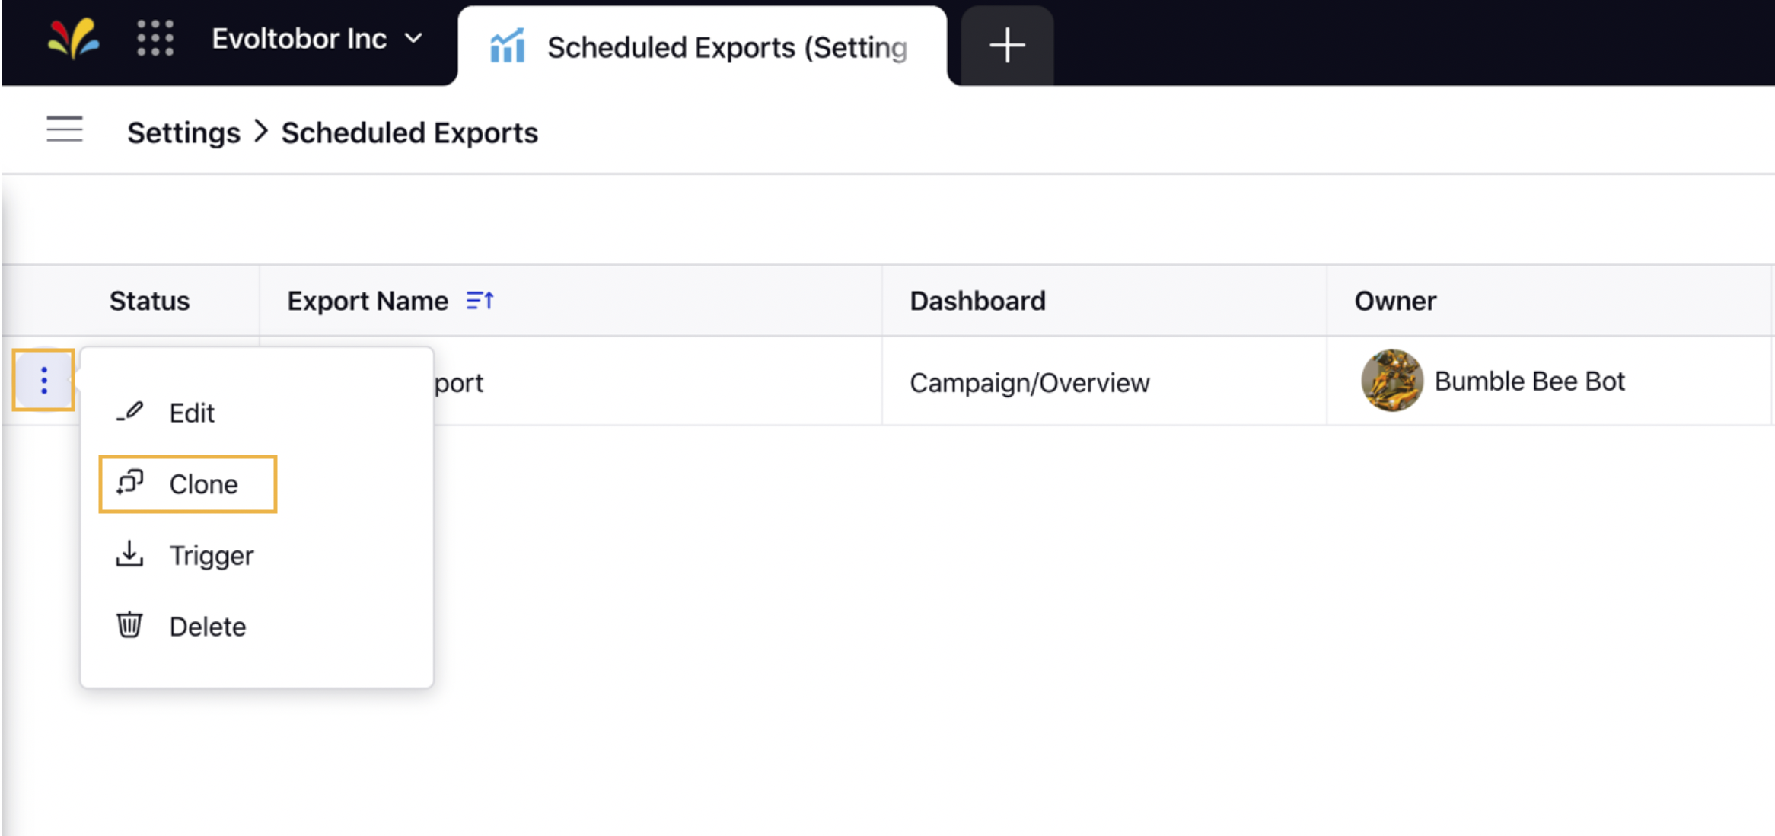
Task: Click the Delete trash icon
Action: click(129, 624)
